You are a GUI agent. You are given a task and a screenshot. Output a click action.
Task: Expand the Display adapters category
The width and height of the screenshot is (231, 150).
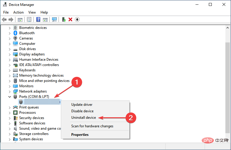point(9,54)
